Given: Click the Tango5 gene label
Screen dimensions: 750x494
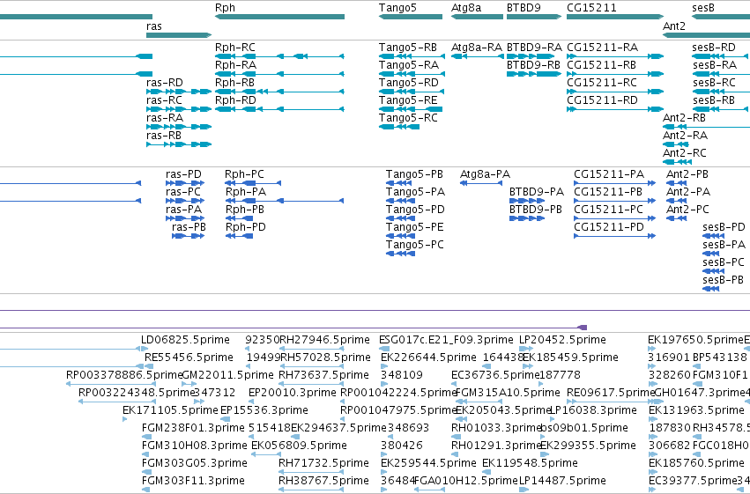Looking at the screenshot, I should tap(397, 8).
